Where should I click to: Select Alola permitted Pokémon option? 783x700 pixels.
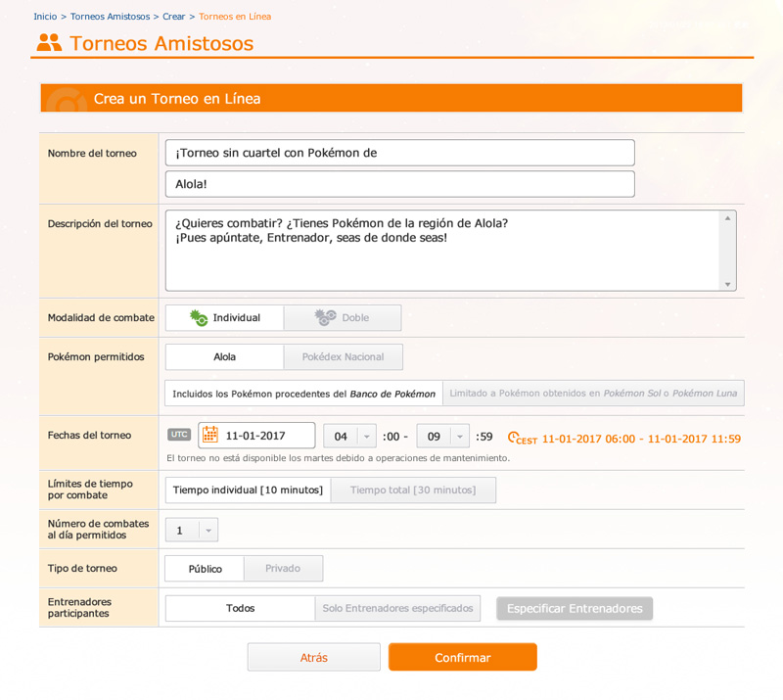(x=224, y=356)
